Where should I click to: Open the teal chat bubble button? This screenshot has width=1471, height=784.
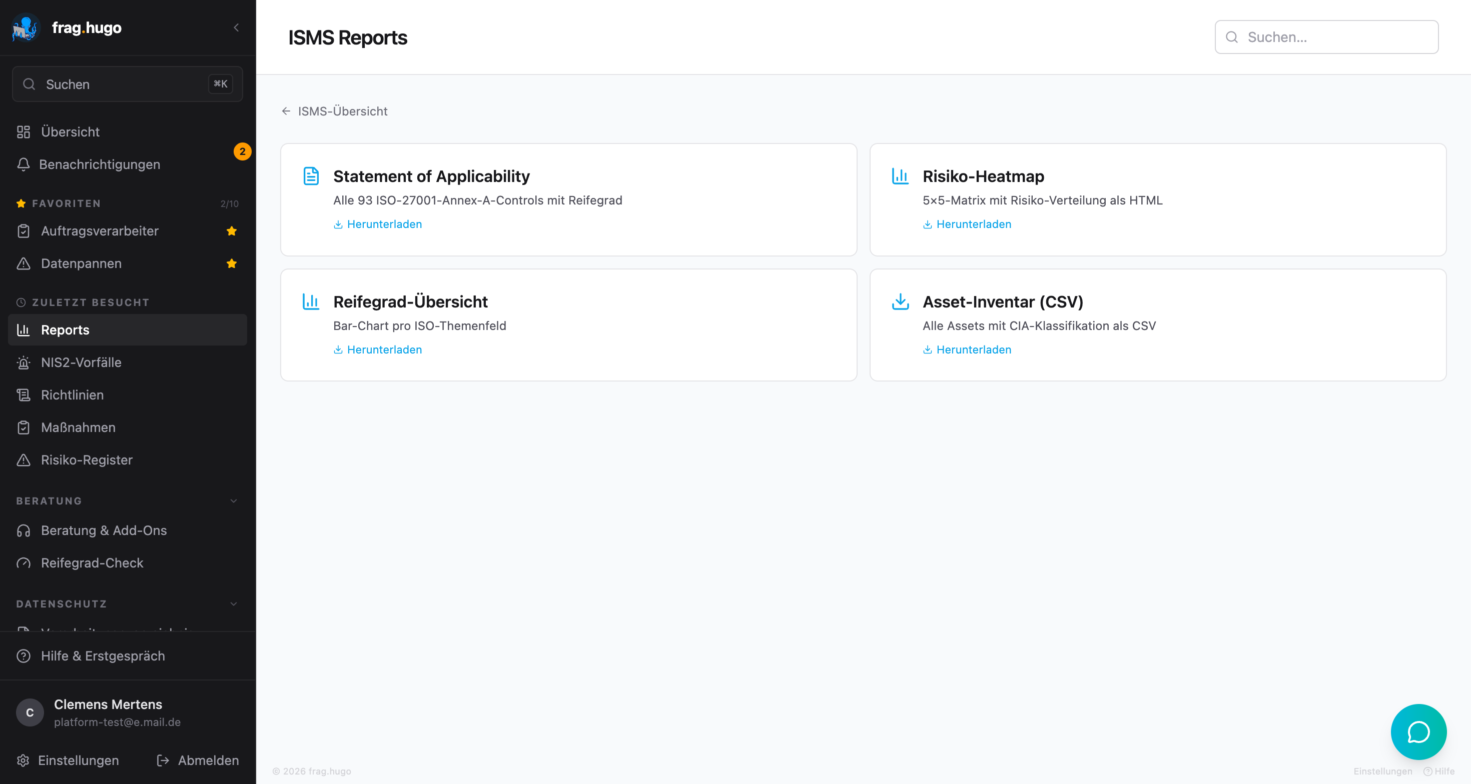pos(1418,732)
